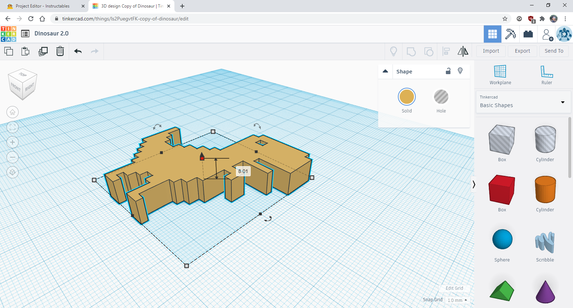573x308 pixels.
Task: Open the Snap Grid size dropdown
Action: tap(457, 300)
